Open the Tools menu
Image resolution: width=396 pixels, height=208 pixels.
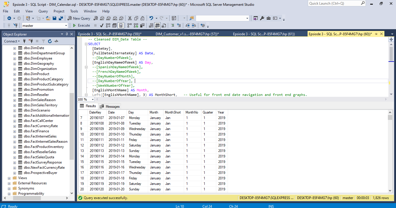pos(74,11)
